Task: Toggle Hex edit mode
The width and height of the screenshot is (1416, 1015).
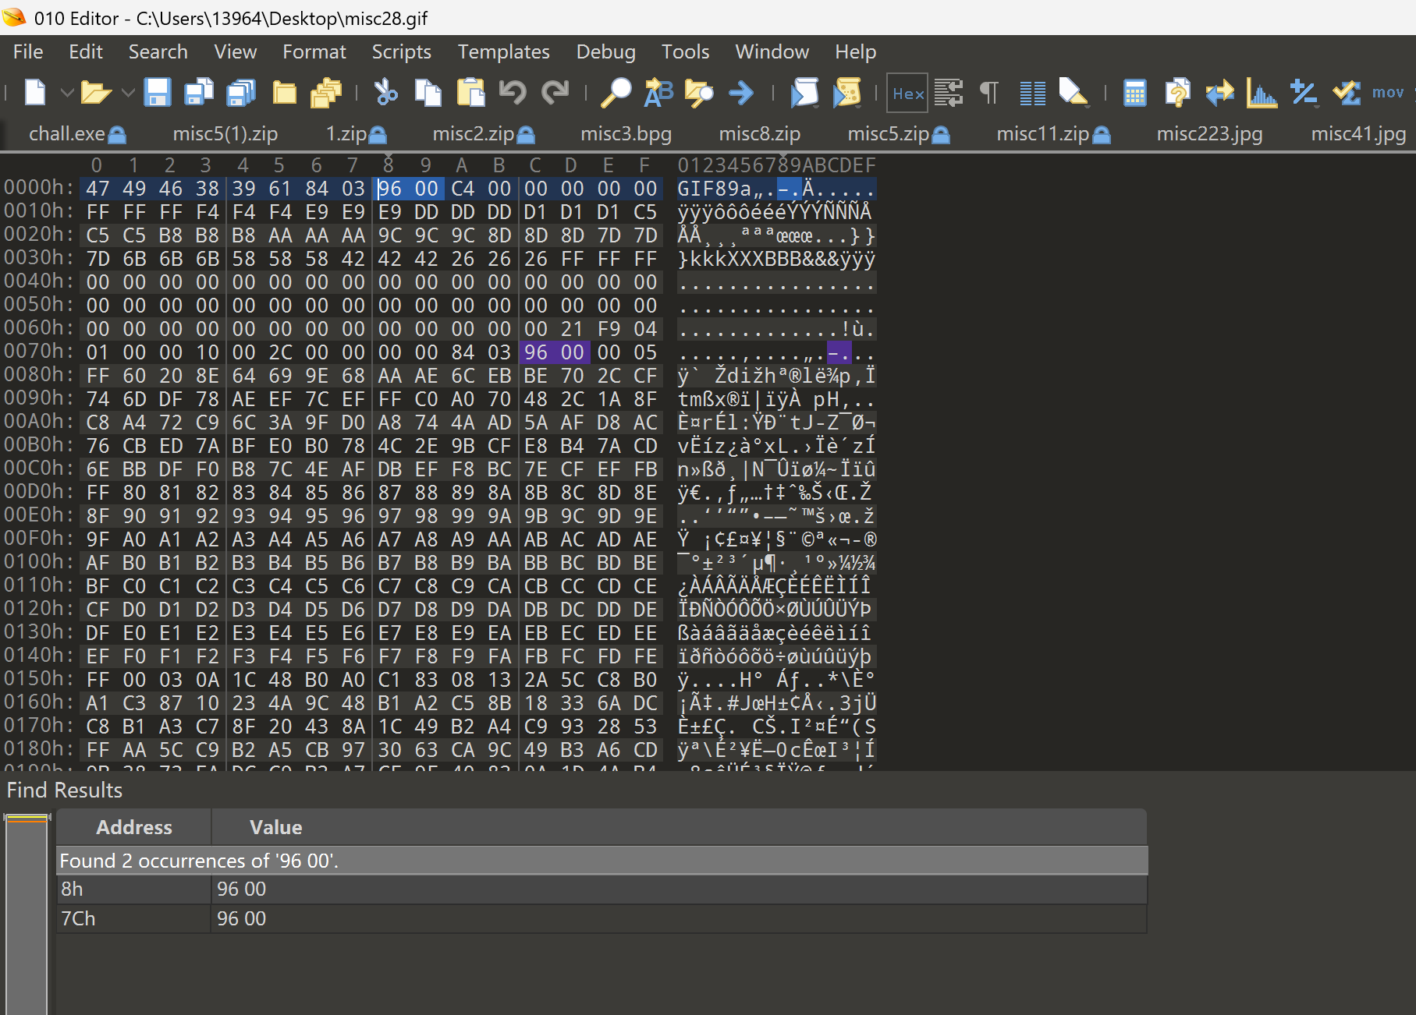Action: (x=907, y=94)
